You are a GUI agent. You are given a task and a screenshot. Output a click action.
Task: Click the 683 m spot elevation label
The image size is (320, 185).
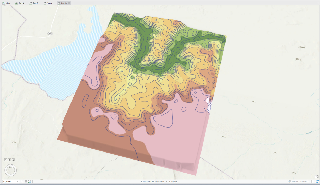(298, 60)
